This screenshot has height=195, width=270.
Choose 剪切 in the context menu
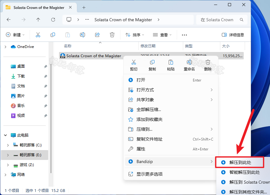(x=134, y=65)
